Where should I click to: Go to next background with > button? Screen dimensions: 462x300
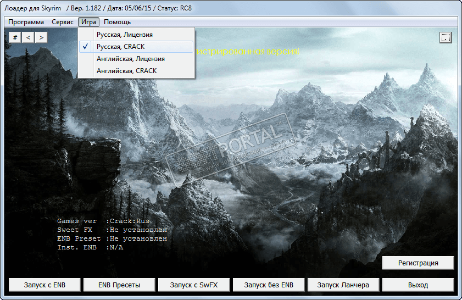click(41, 37)
